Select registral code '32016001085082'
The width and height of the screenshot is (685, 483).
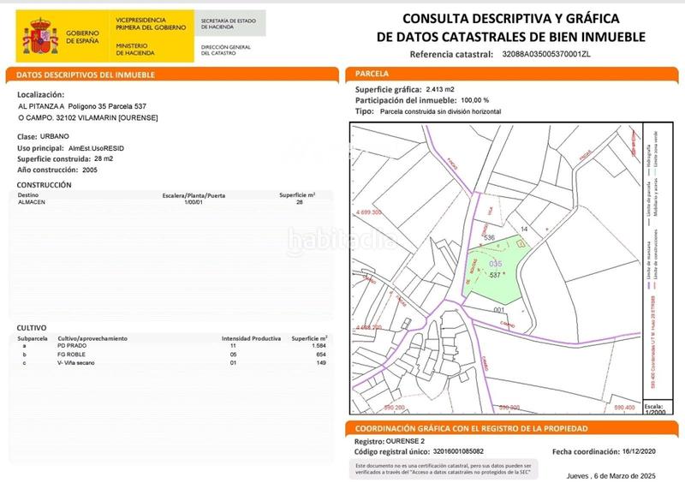[x=458, y=451]
